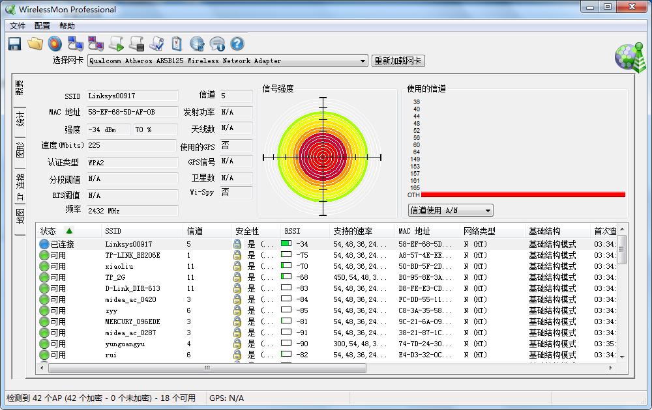Switch to the 统计 side tab

[20, 119]
